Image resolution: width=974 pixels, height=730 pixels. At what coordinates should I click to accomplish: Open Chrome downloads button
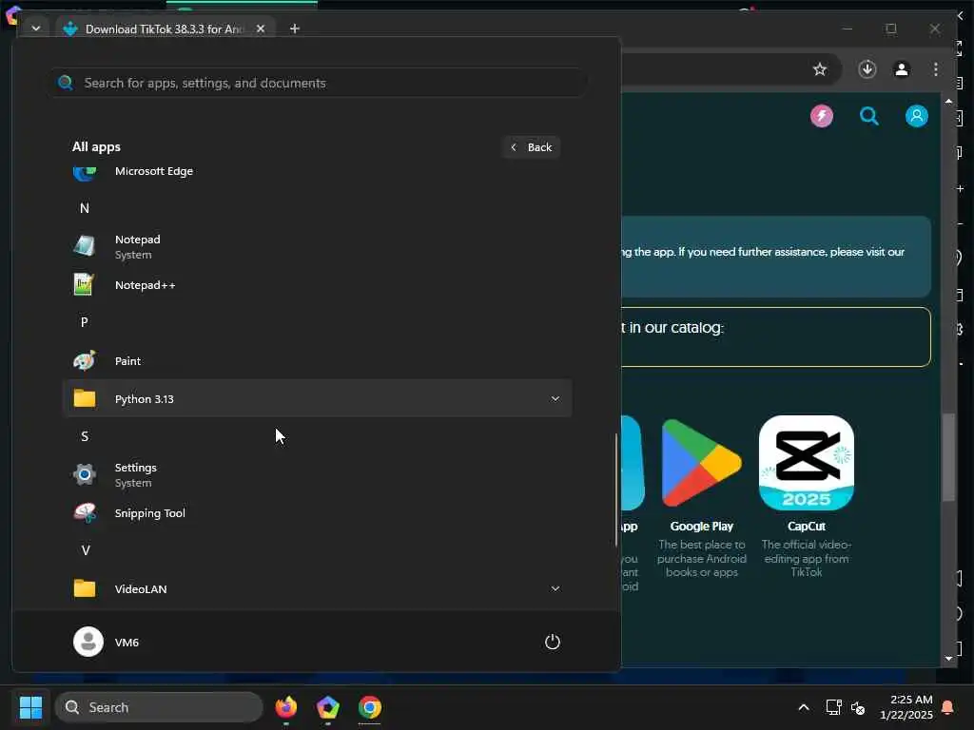pyautogui.click(x=867, y=68)
